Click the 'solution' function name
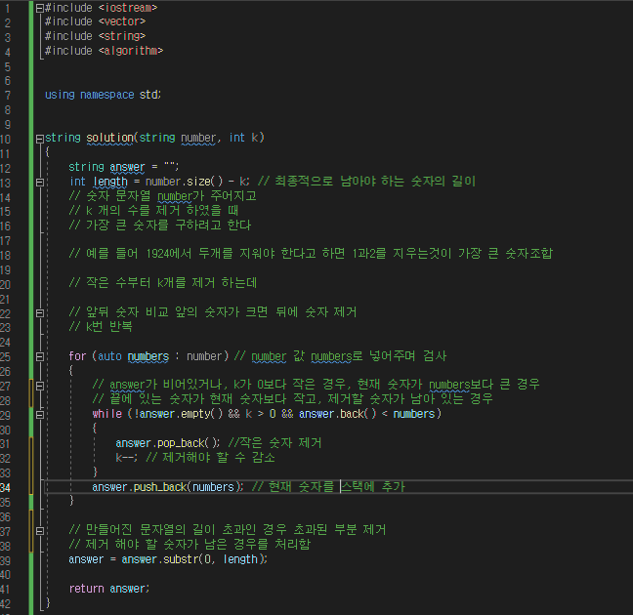The image size is (633, 615). tap(109, 138)
